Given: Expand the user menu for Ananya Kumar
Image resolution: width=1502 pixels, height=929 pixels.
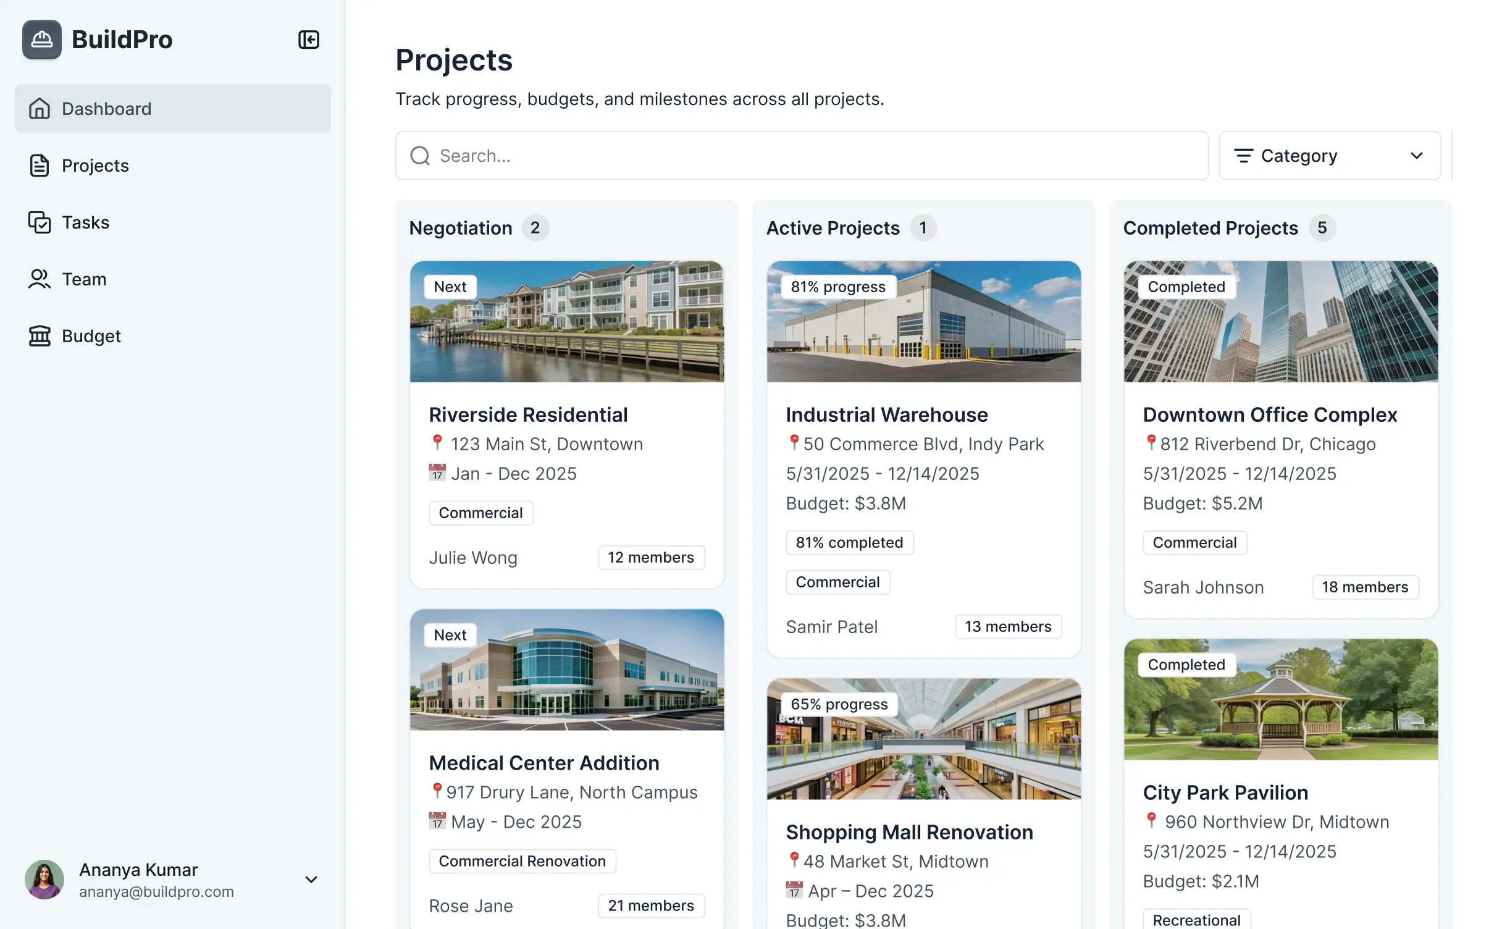Looking at the screenshot, I should (311, 879).
